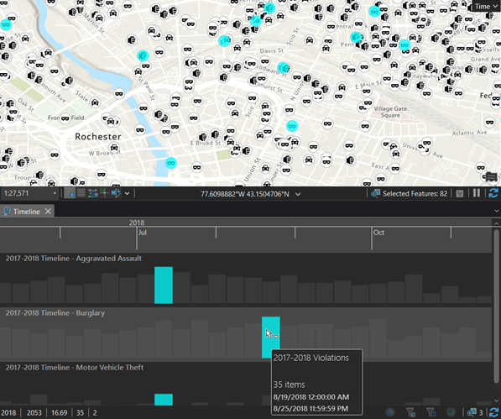Close the Timeline tab
Viewport: 501px width, 419px height.
click(x=48, y=212)
